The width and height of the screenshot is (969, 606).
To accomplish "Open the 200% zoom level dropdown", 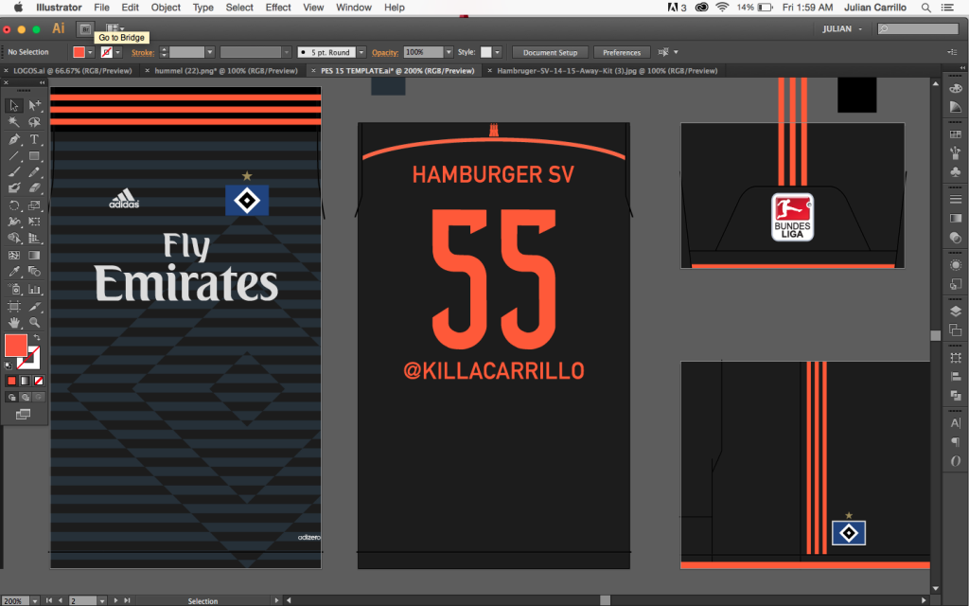I will coord(35,600).
